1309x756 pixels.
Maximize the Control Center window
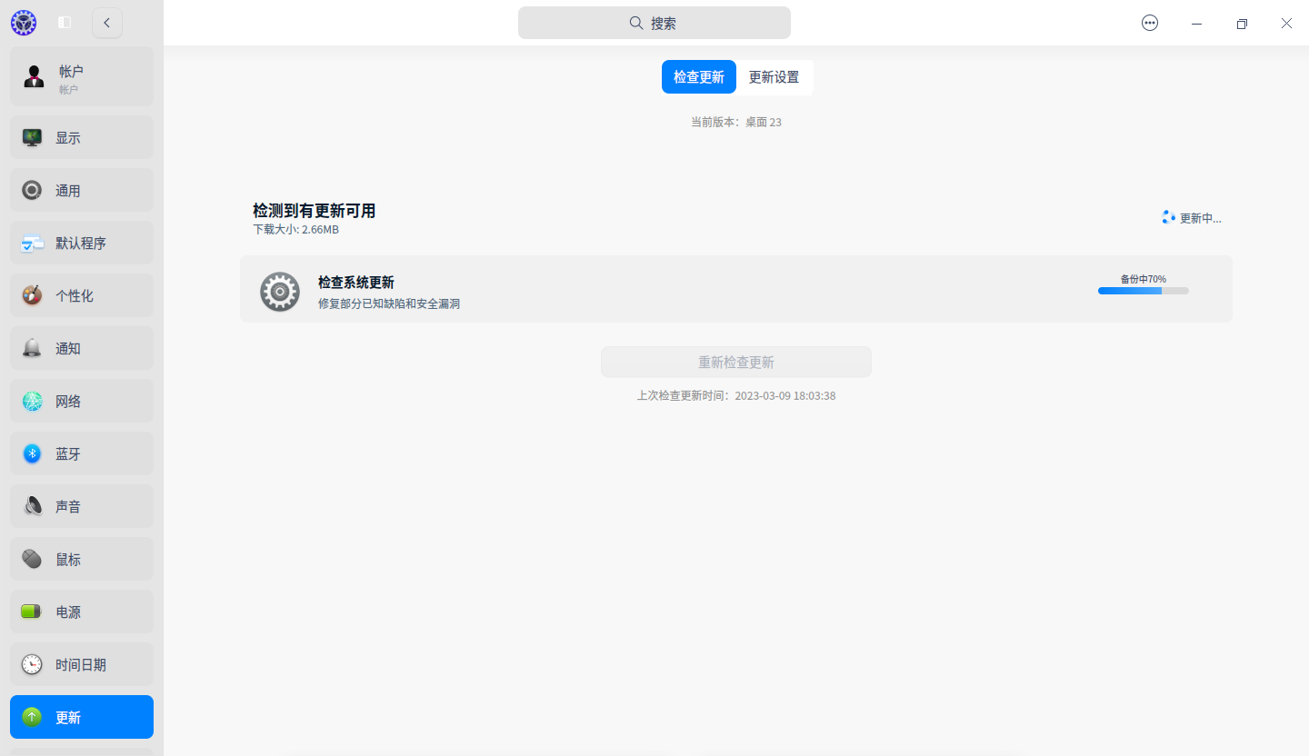(1242, 24)
